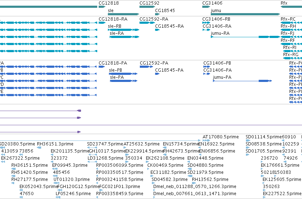302x199 pixels.
Task: Click protein CG12818-PA
Action: click(112, 63)
